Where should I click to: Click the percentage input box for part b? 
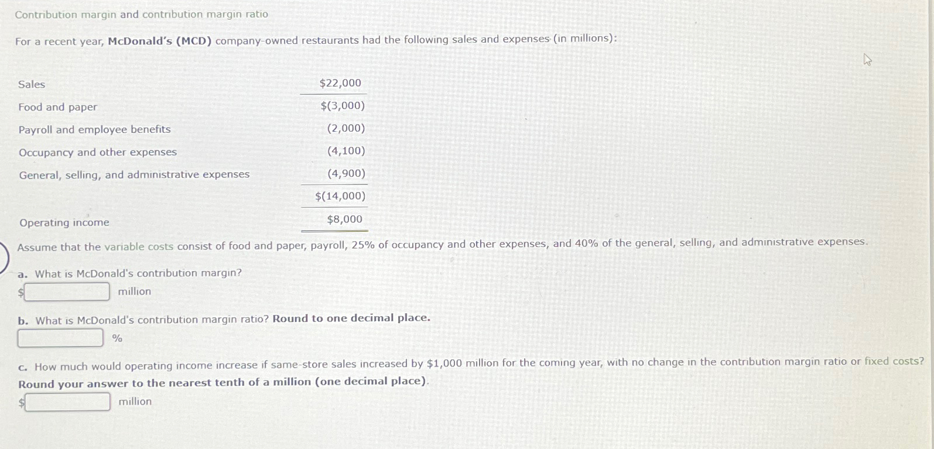click(60, 337)
